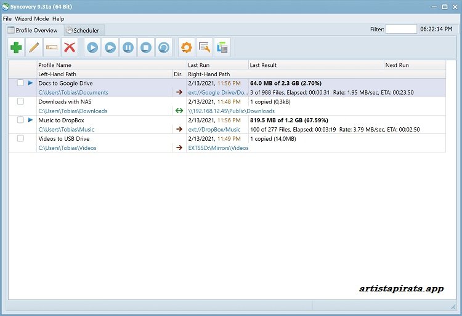Viewport: 462px width, 316px height.
Task: Select the Downloads with NAS profile name
Action: [x=65, y=101]
